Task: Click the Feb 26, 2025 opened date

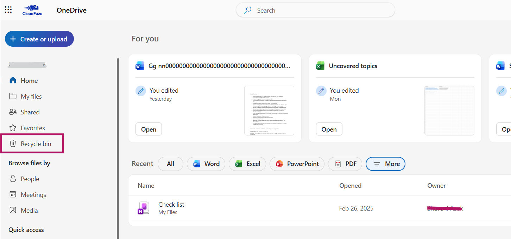Action: [356, 208]
